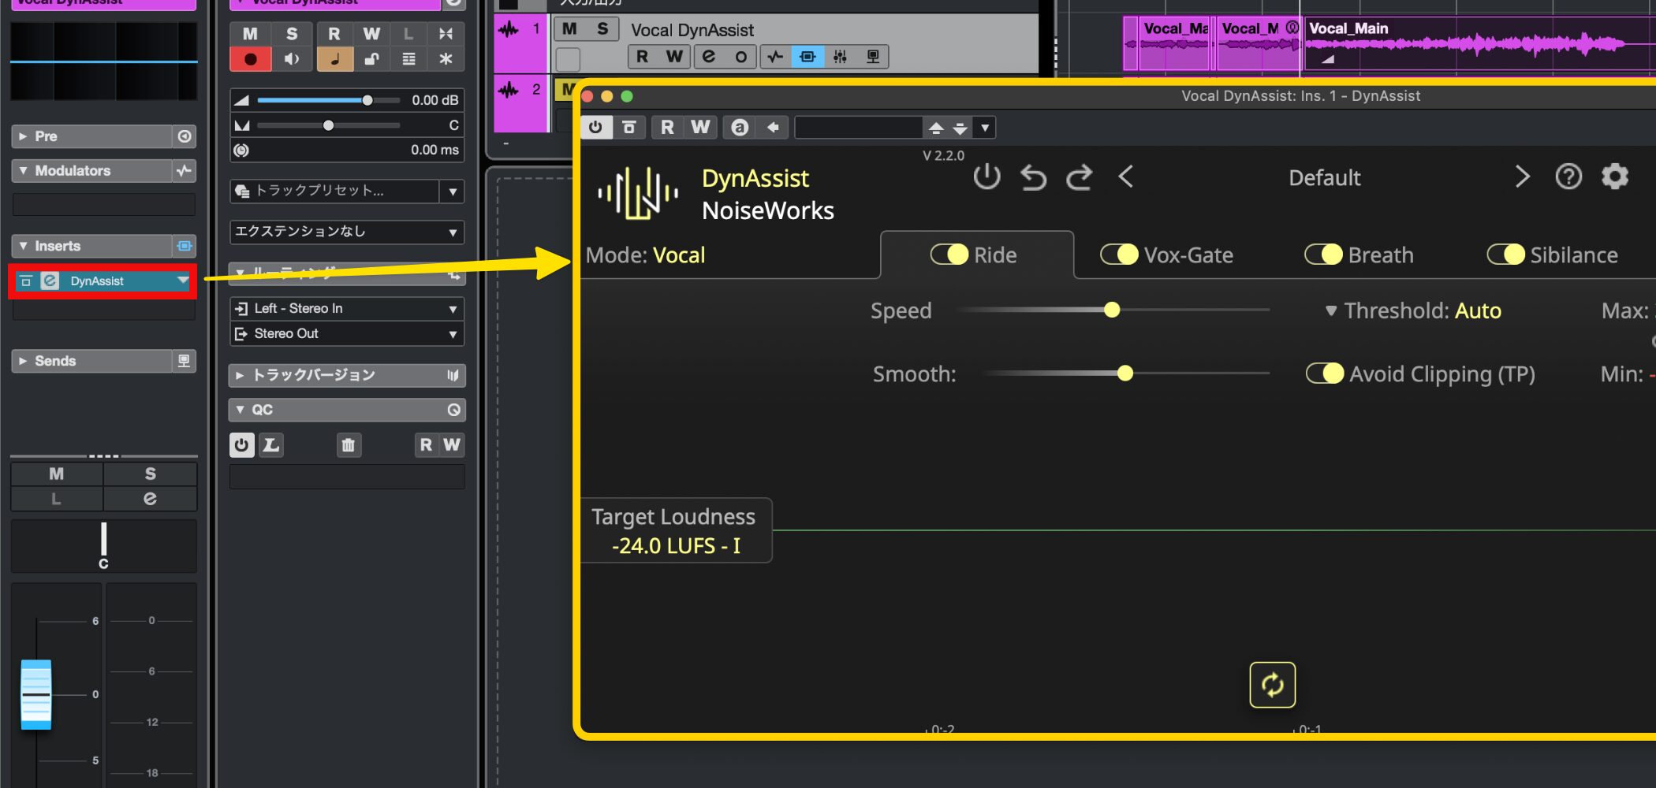The image size is (1656, 788).
Task: Open DynAssist insert slot dropdown arrow
Action: pyautogui.click(x=183, y=281)
